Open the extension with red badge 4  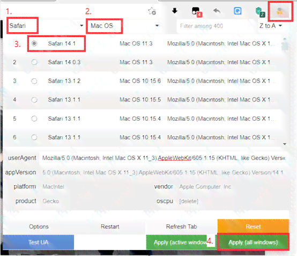point(197,12)
